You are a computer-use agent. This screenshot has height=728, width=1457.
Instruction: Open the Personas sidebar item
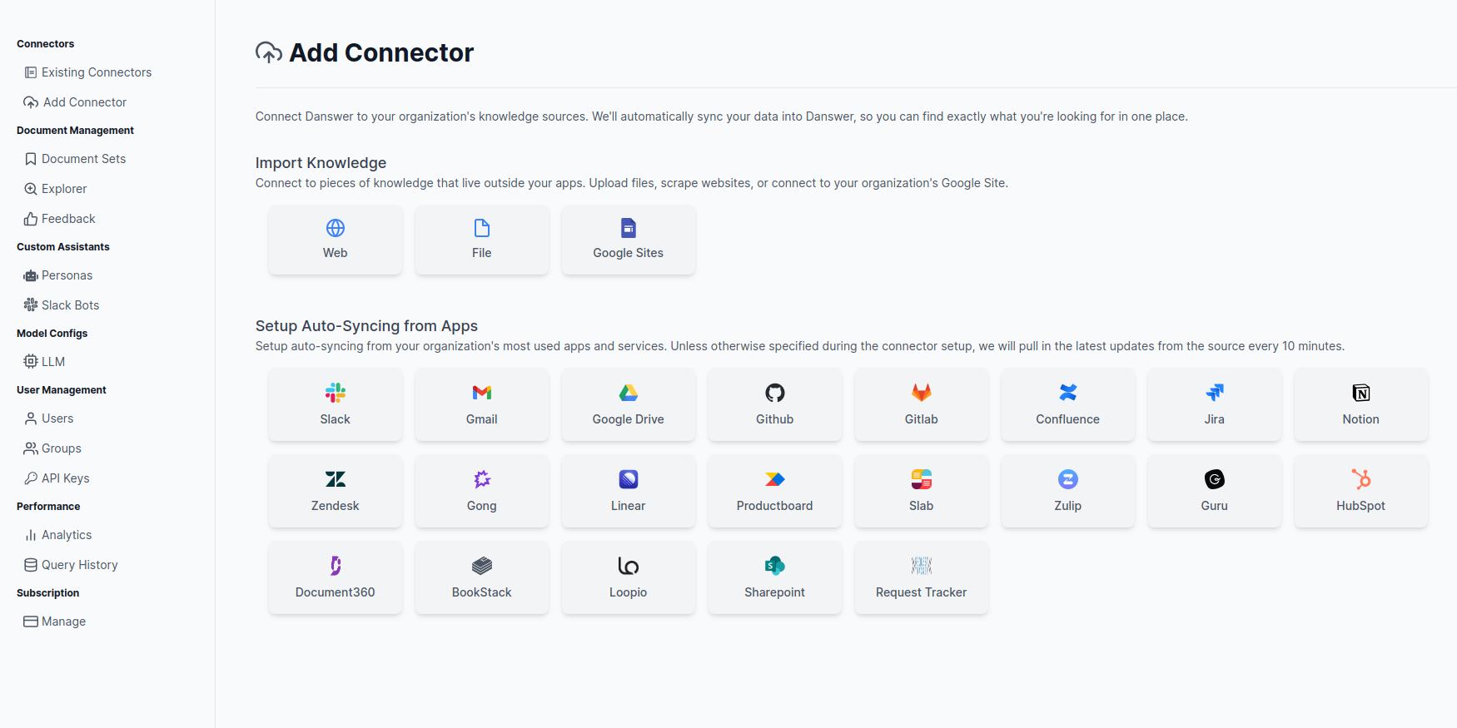point(67,275)
